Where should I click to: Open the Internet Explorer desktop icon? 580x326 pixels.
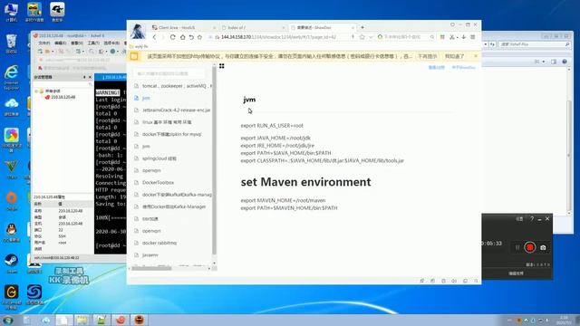pyautogui.click(x=11, y=77)
